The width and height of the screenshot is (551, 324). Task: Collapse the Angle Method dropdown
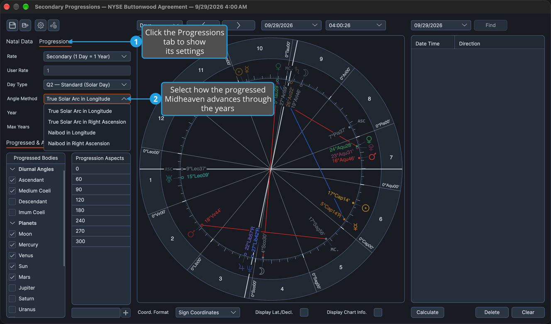point(87,99)
